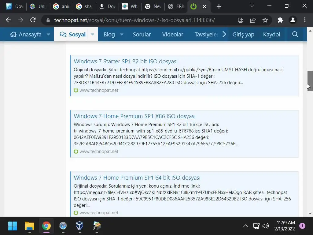313x235 pixels.
Task: Open the VirtualBox cube taskbar icon
Action: click(80, 226)
